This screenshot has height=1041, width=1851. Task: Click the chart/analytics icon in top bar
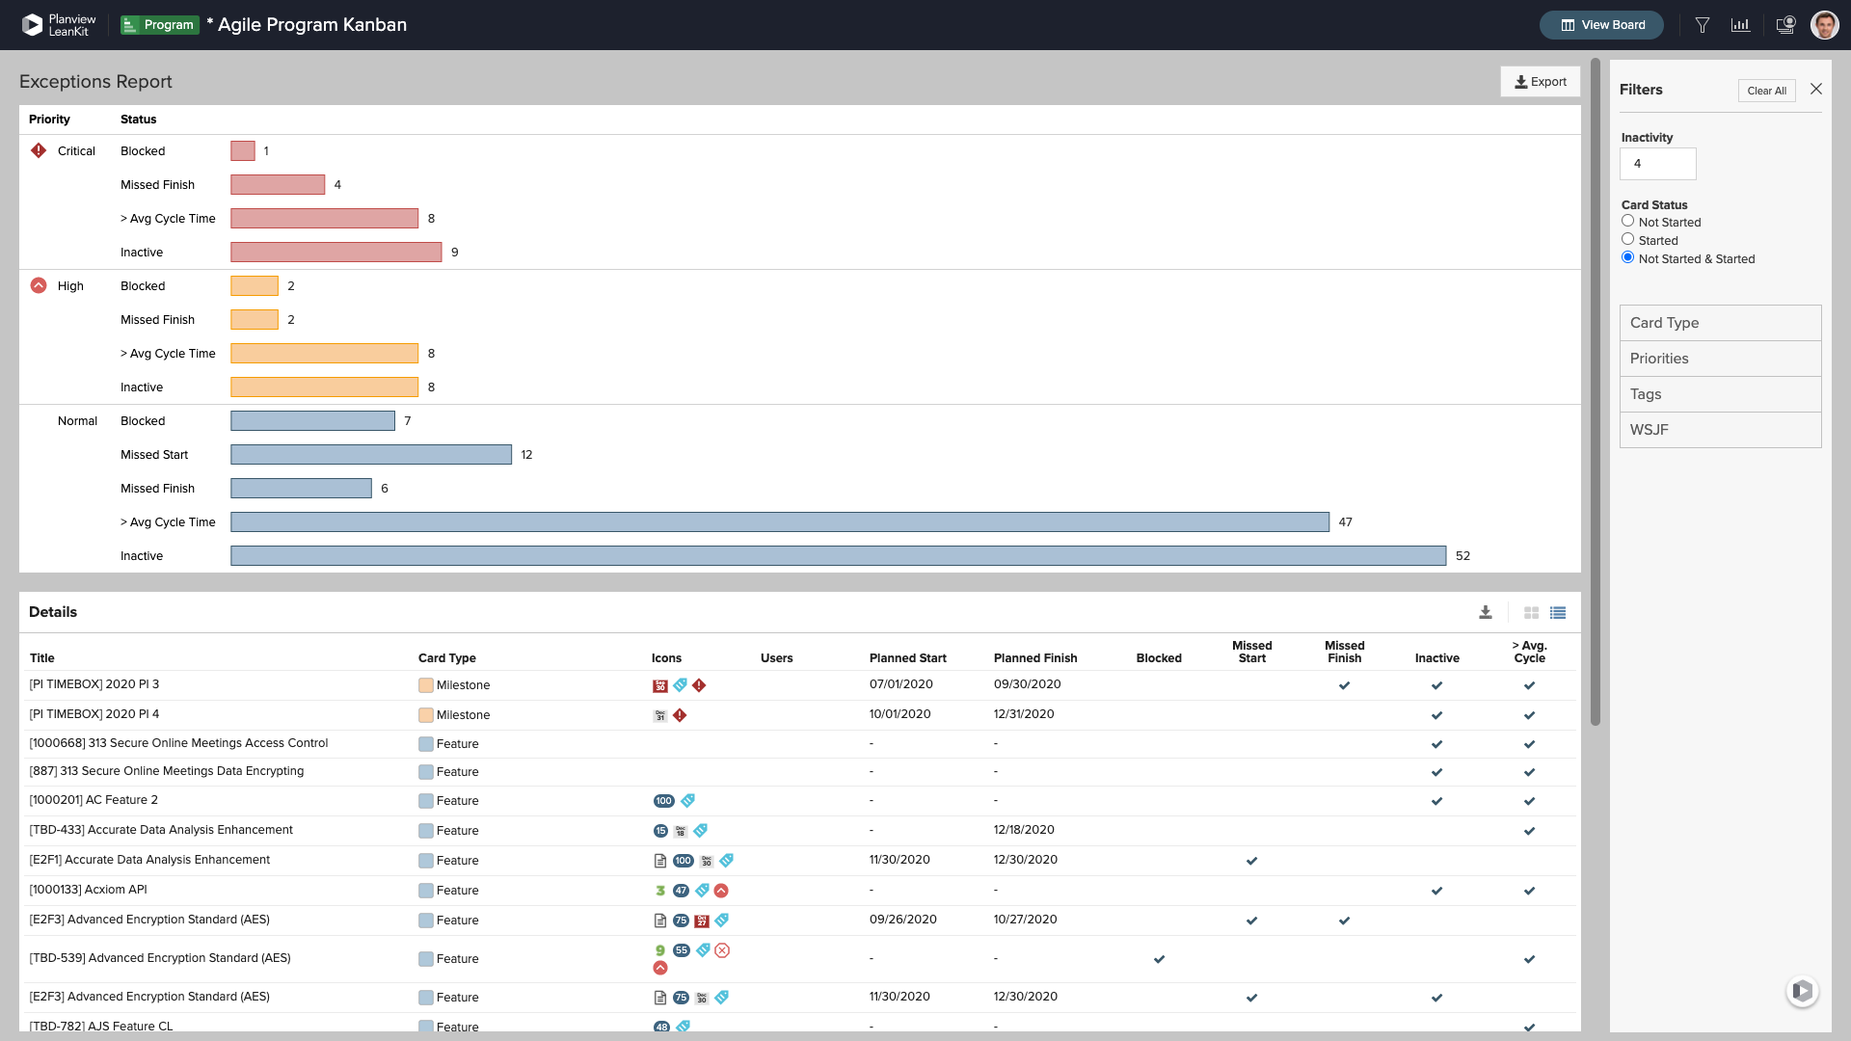(1740, 24)
